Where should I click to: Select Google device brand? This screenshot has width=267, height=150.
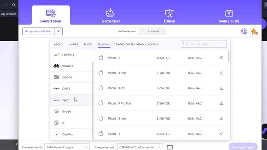pos(71,112)
